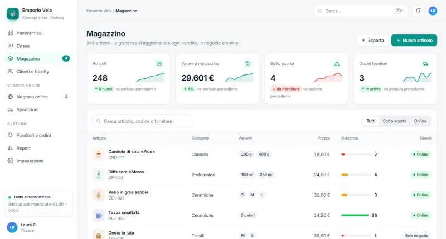Click the da riordinare badge
Image resolution: width=446 pixels, height=239 pixels.
pyautogui.click(x=286, y=89)
